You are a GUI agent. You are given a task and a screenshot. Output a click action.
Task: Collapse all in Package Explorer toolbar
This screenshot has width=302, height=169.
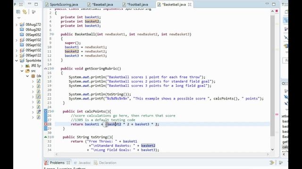click(x=18, y=12)
